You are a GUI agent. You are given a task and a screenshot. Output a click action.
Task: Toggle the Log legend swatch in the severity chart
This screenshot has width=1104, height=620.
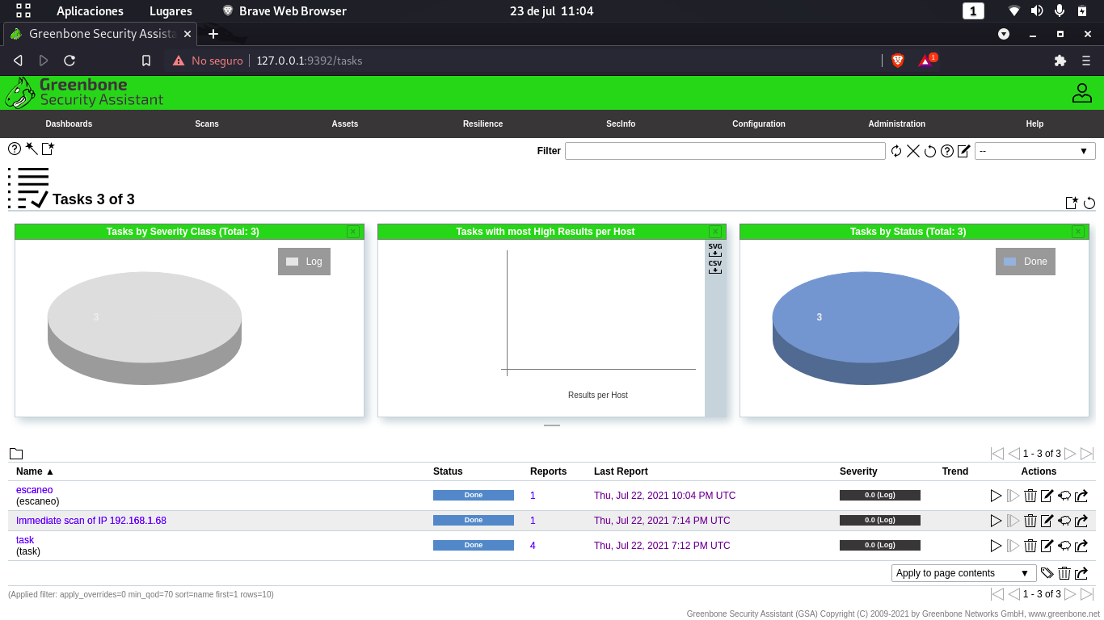pos(293,262)
